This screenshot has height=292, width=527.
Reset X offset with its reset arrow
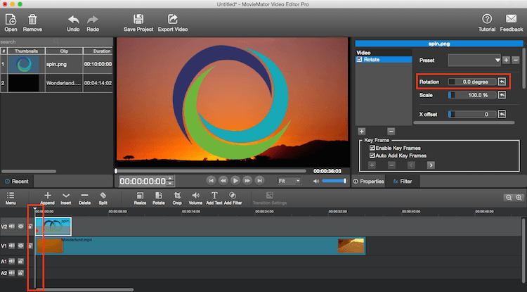502,114
